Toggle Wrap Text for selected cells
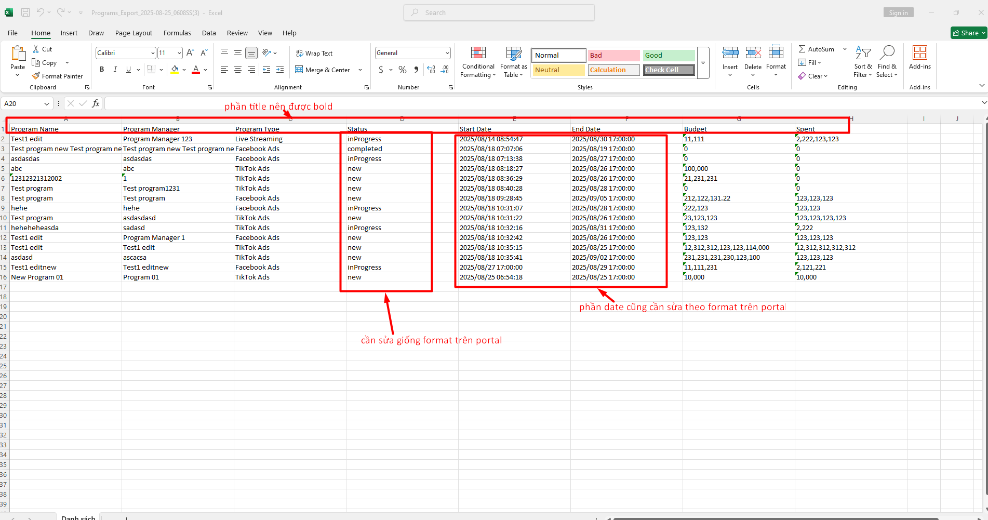This screenshot has height=520, width=988. 314,53
